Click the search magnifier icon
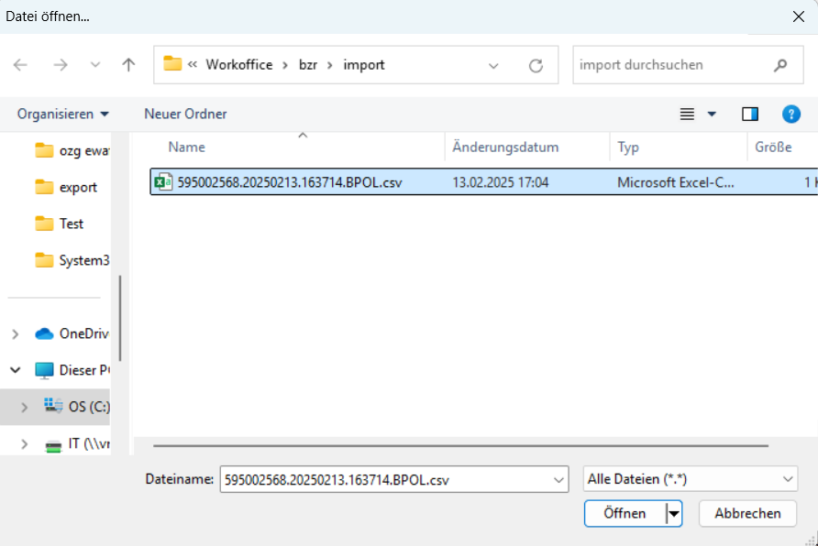This screenshot has height=546, width=818. click(780, 65)
